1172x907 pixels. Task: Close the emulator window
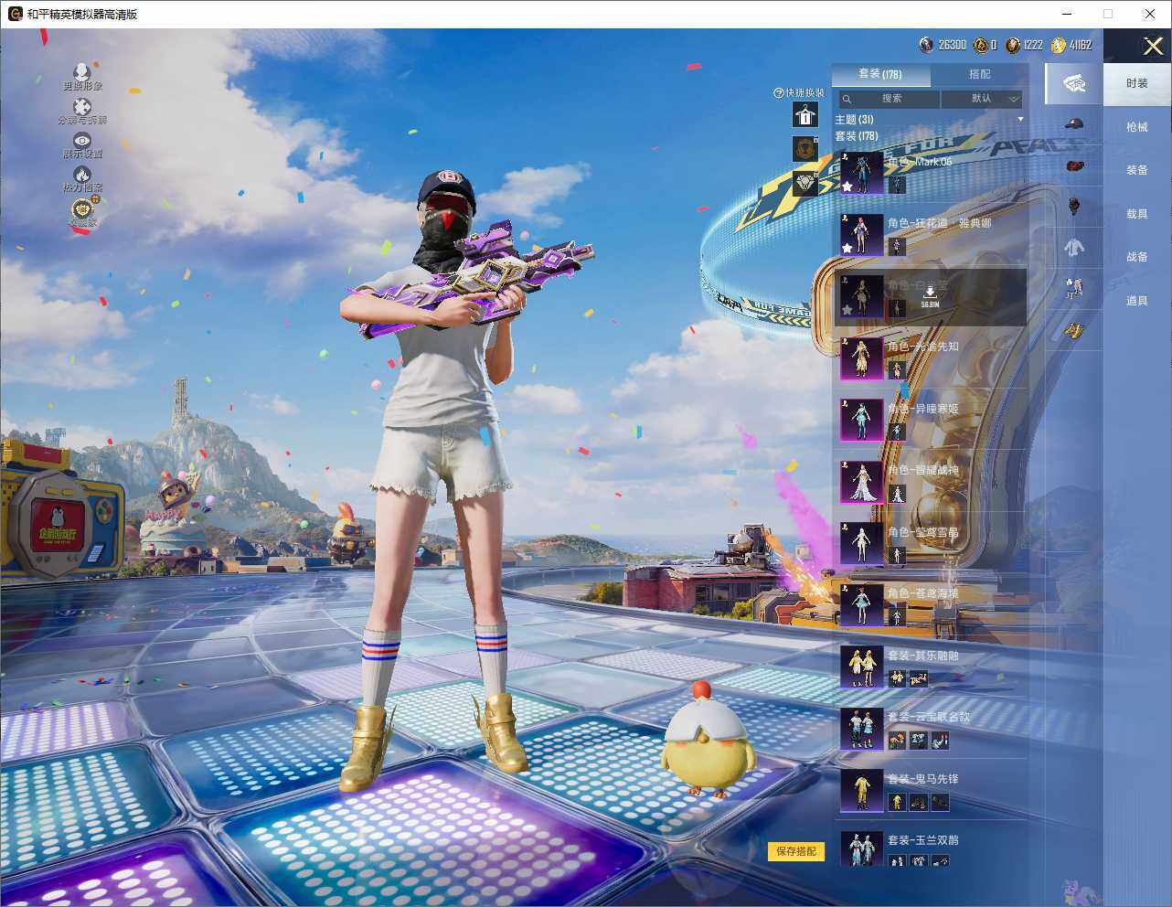1150,14
